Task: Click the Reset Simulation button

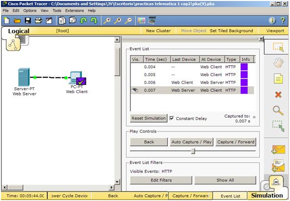Action: pos(149,118)
